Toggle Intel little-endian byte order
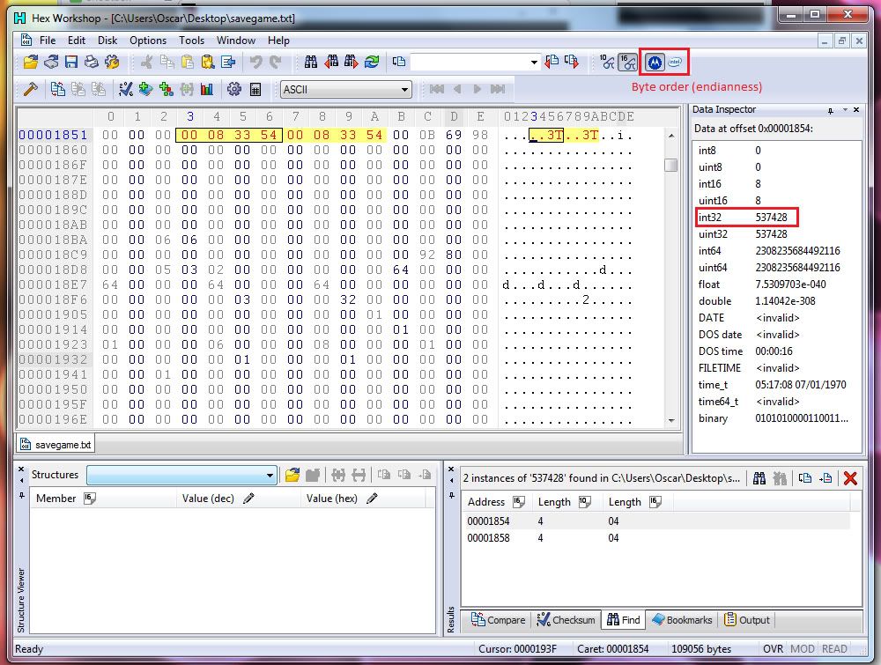The height and width of the screenshot is (665, 881). 675,63
